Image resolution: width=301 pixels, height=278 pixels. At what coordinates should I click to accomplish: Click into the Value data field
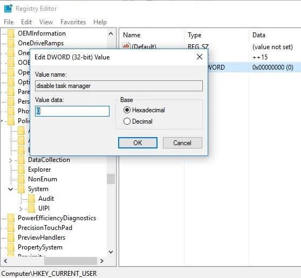click(72, 111)
